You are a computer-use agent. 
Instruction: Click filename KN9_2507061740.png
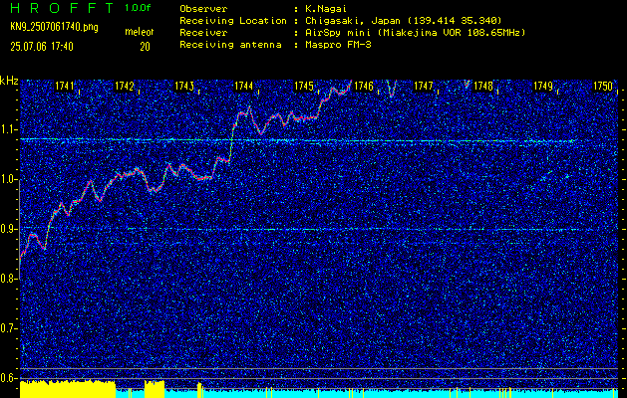click(54, 27)
